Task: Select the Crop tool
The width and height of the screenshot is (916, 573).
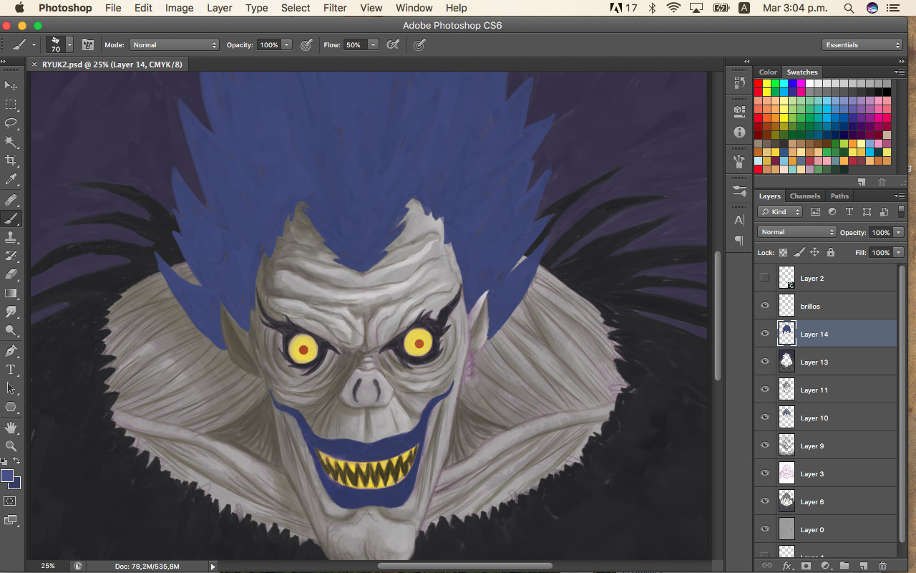Action: click(11, 160)
